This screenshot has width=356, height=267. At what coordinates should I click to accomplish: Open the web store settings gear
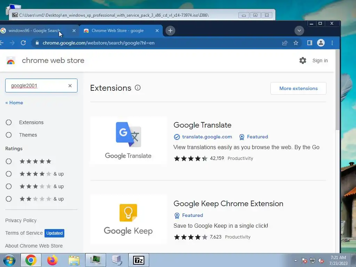click(303, 60)
